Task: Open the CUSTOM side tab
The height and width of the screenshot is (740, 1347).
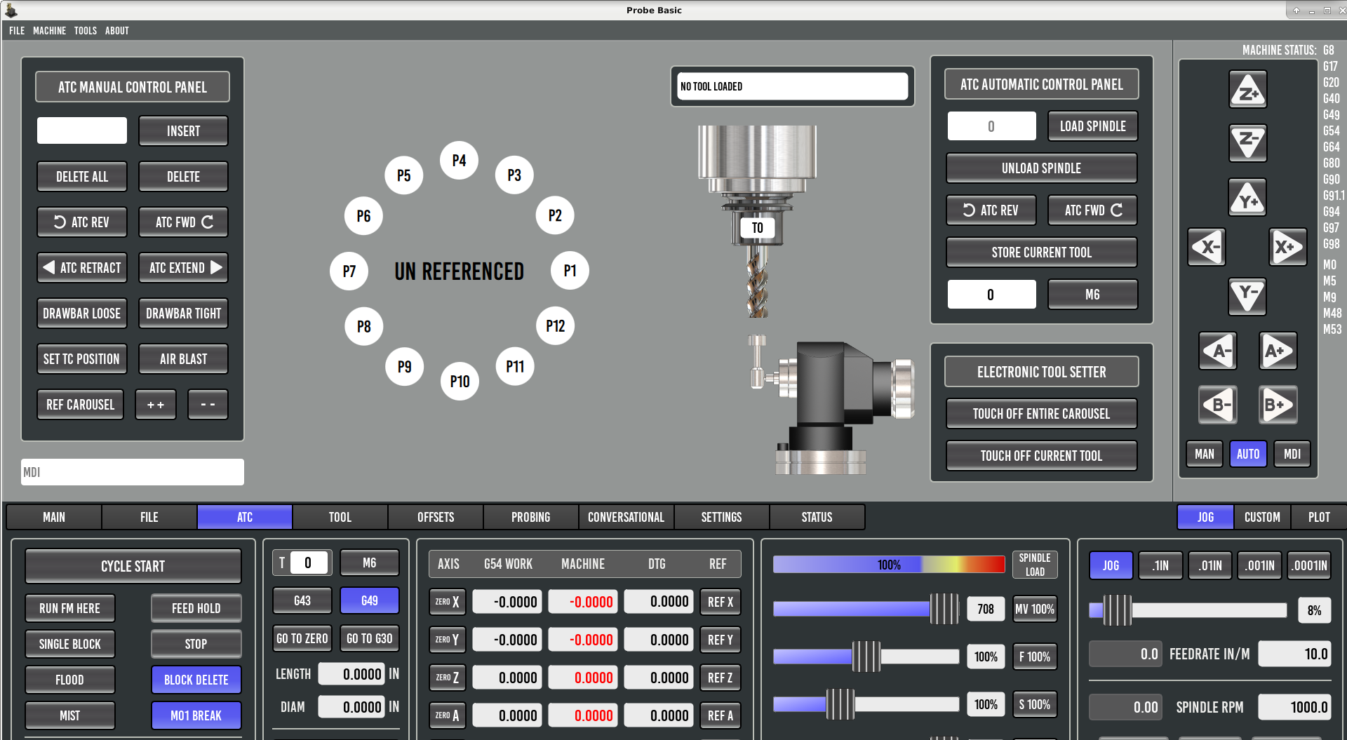Action: point(1262,517)
